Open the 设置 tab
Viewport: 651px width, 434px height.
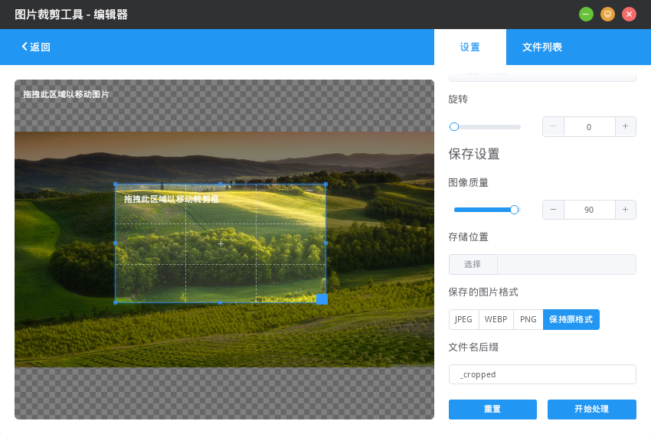[469, 47]
